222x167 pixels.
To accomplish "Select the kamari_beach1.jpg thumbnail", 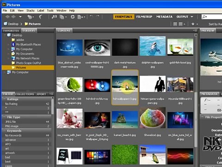I will click(125, 120).
